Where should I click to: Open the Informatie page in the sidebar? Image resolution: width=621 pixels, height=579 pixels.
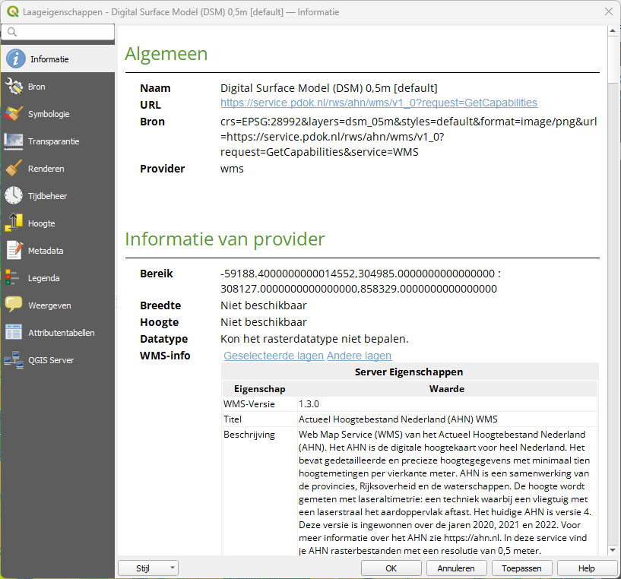point(58,59)
